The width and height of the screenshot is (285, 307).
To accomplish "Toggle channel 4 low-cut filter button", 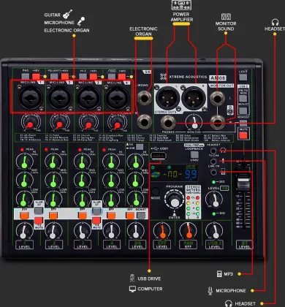I will point(112,77).
